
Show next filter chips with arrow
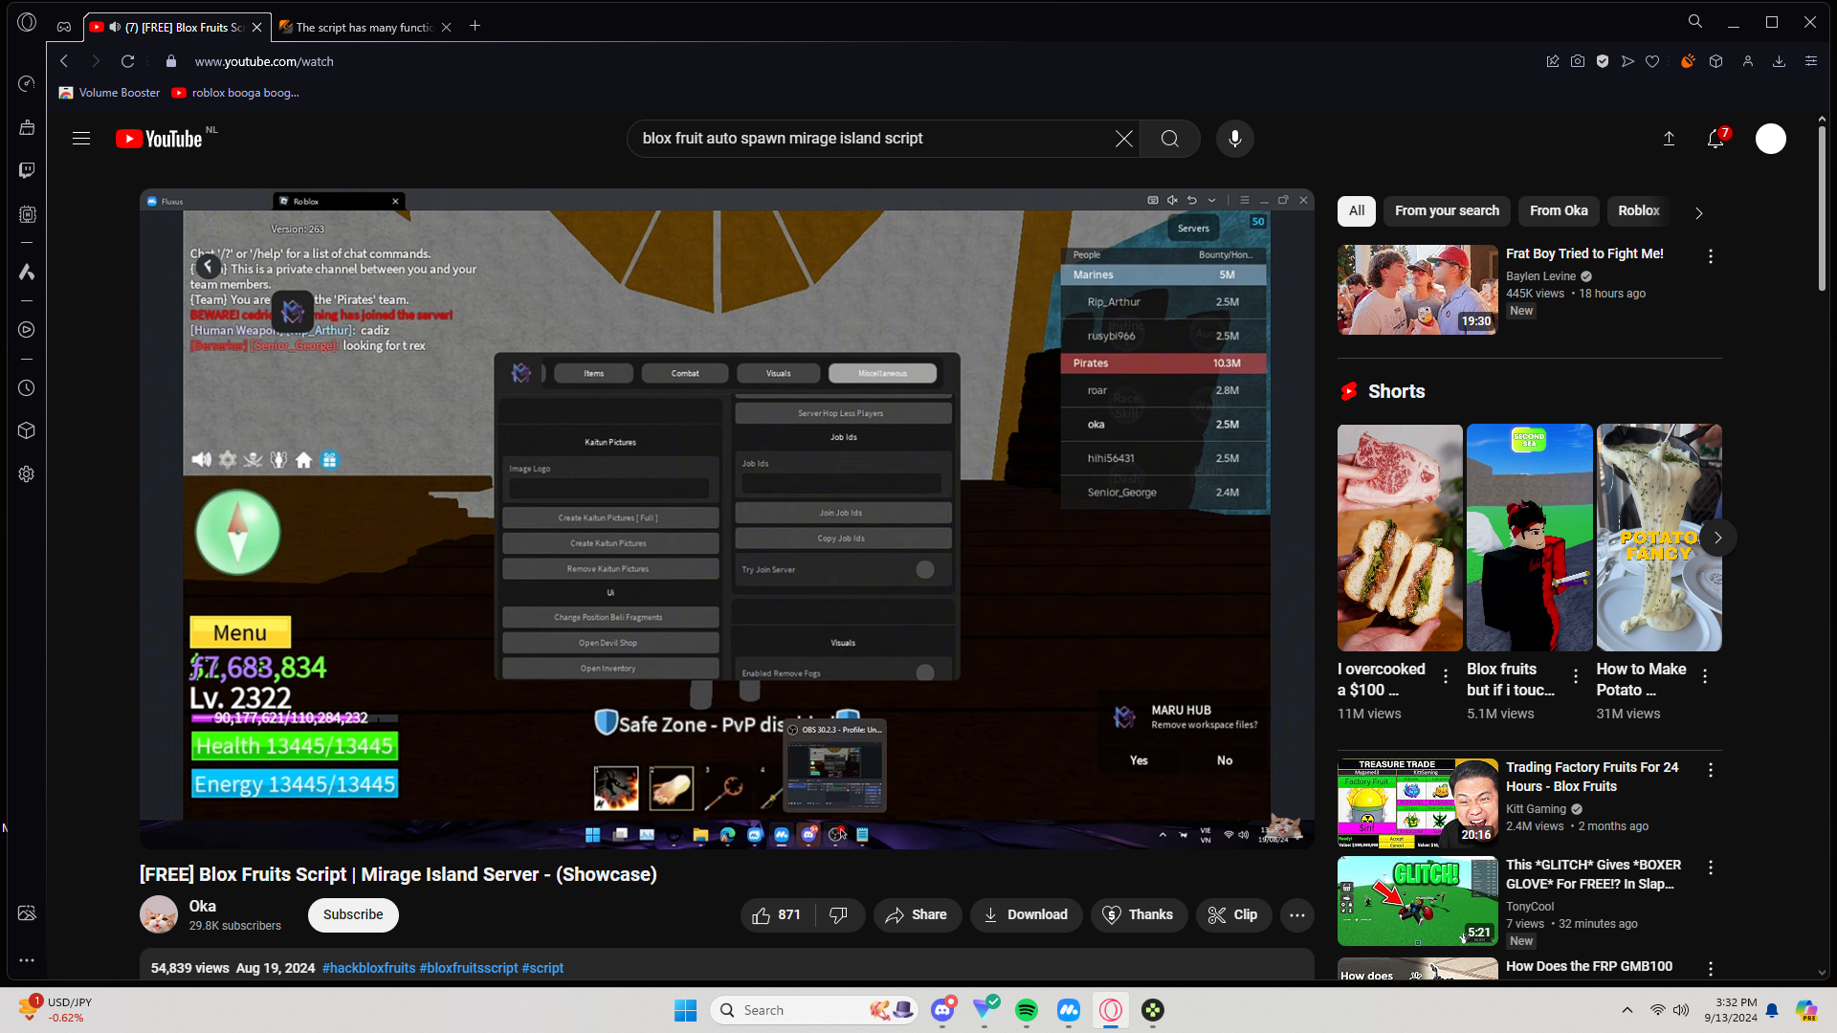[1699, 212]
